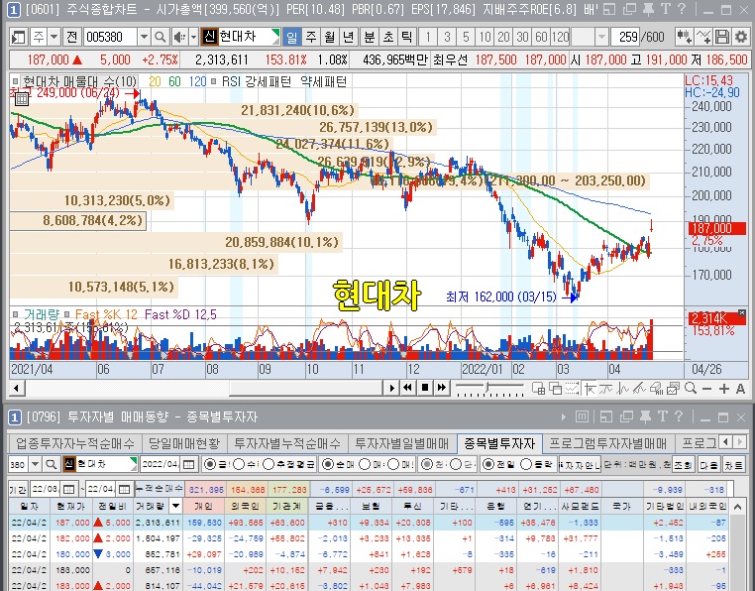
Task: Click the 분 minute chart button
Action: click(x=369, y=37)
